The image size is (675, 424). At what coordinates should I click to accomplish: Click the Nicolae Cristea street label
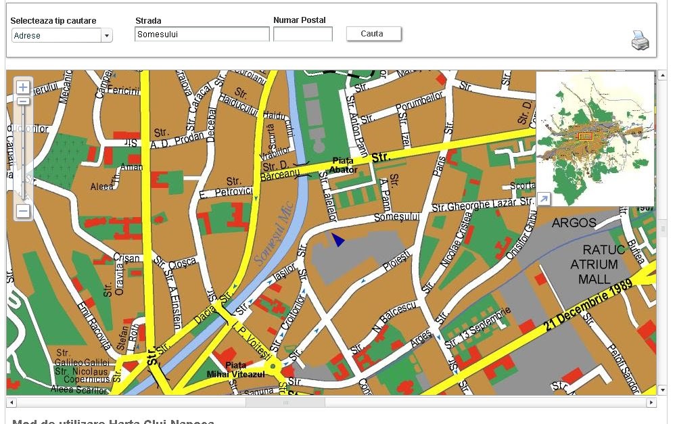tap(456, 240)
